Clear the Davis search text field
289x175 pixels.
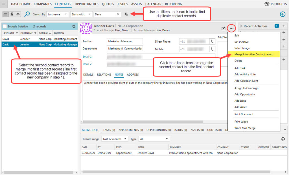[x=118, y=14]
